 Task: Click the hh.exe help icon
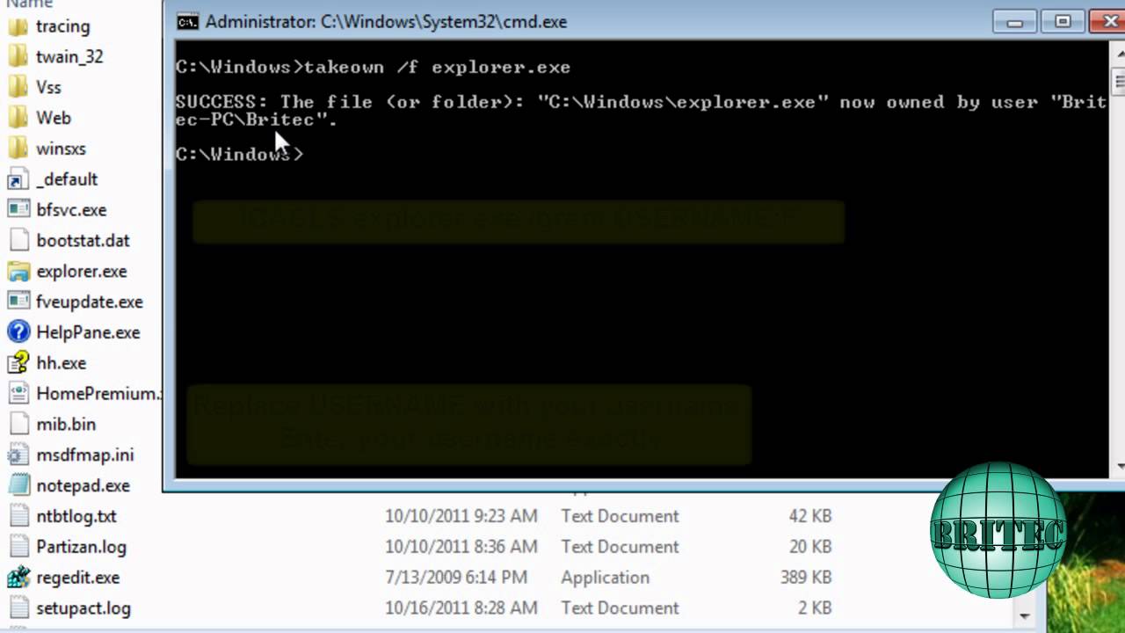18,363
